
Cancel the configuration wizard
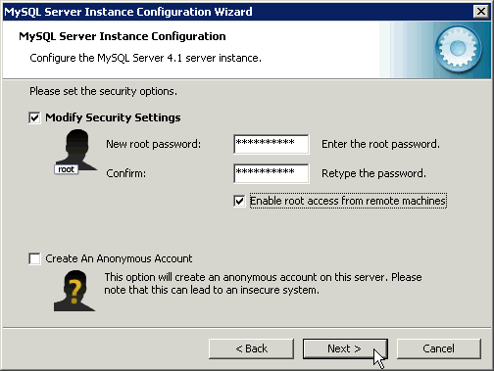[x=439, y=348]
